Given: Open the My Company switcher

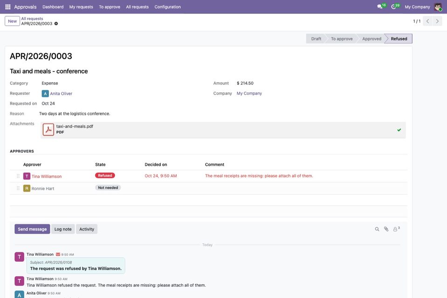Looking at the screenshot, I should point(417,7).
